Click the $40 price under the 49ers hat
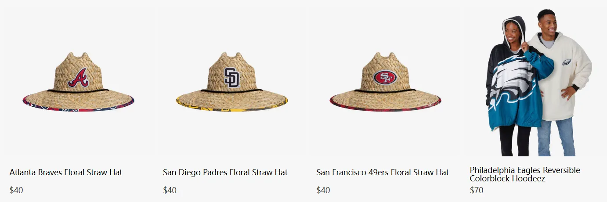Image resolution: width=607 pixels, height=202 pixels. pos(323,191)
